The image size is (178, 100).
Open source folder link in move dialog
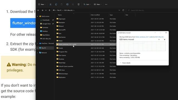tap(144, 37)
